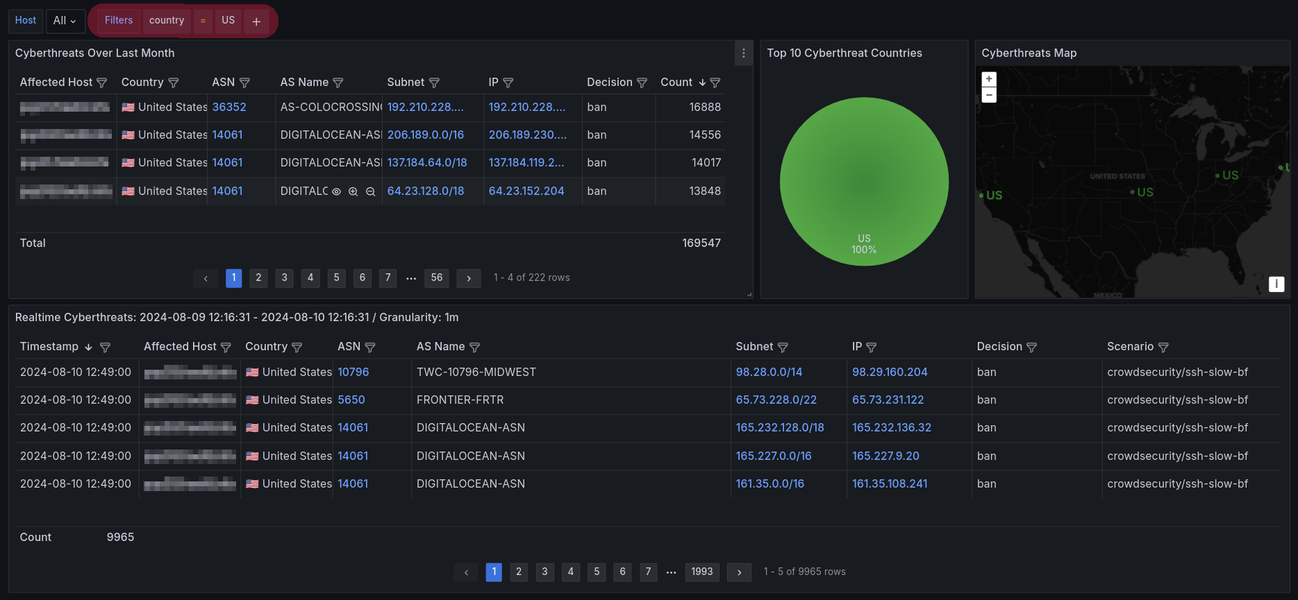Open IP column filter in top table
This screenshot has height=600, width=1298.
click(508, 83)
